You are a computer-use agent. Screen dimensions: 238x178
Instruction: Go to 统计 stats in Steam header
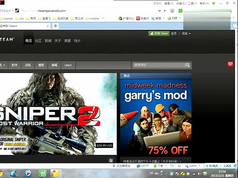pyautogui.click(x=77, y=41)
